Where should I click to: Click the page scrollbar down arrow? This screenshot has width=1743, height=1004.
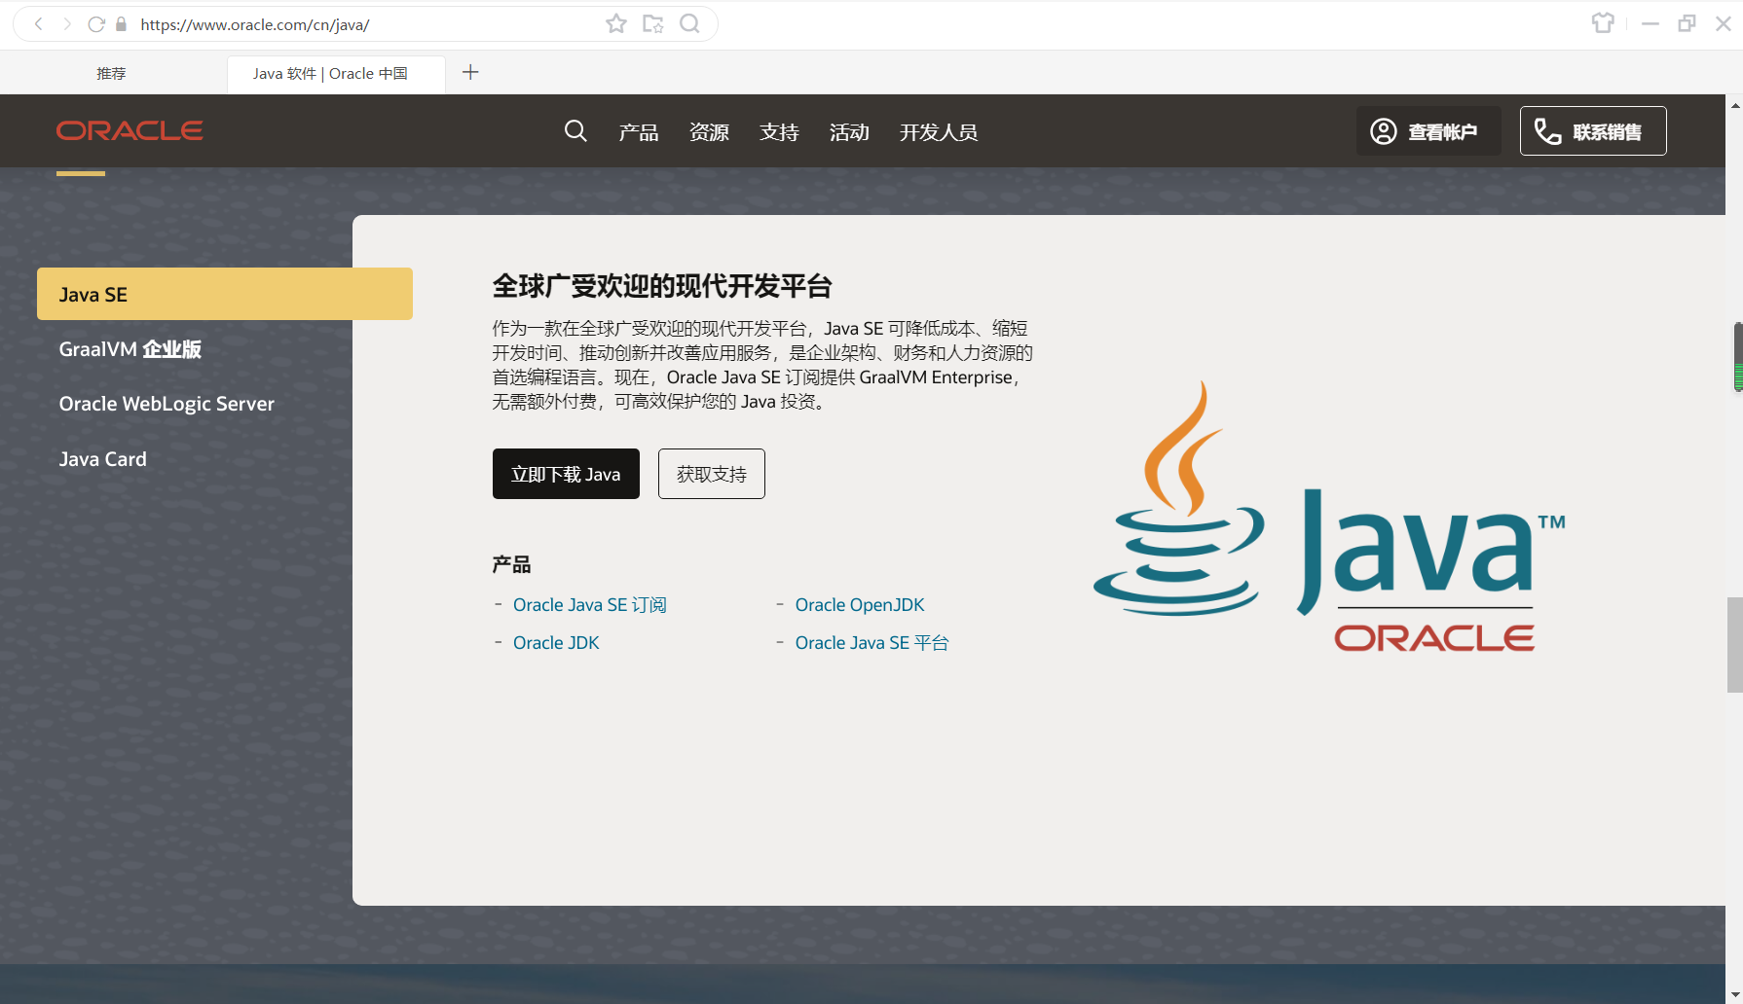(x=1734, y=995)
